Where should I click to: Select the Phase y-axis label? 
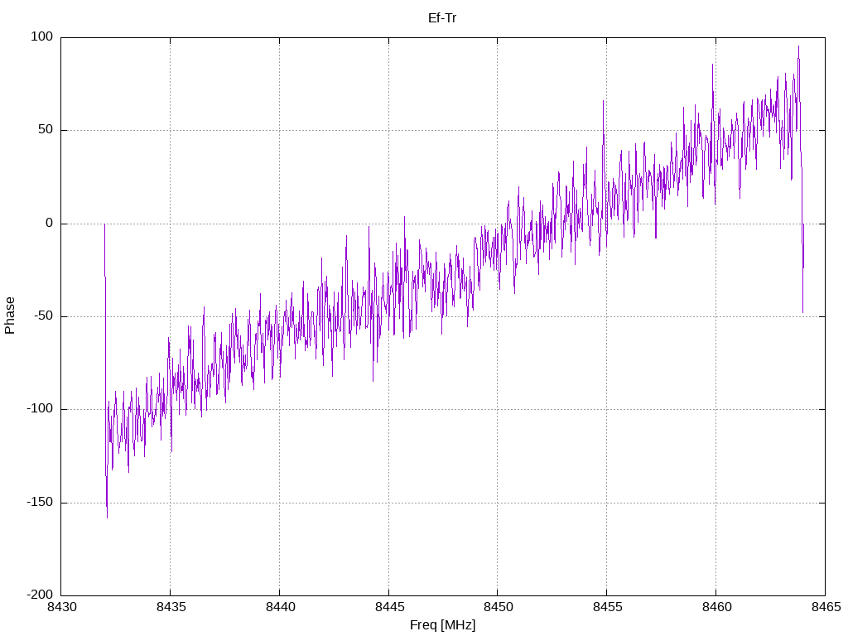coord(10,316)
